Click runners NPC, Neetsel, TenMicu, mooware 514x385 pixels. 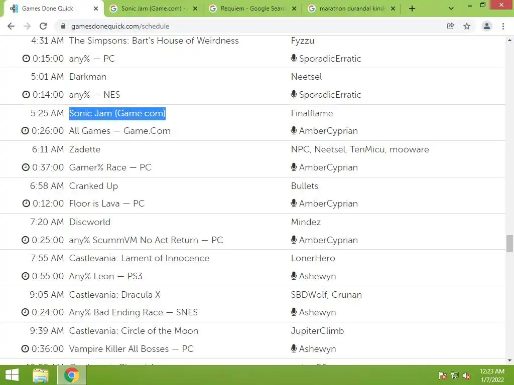(x=360, y=149)
